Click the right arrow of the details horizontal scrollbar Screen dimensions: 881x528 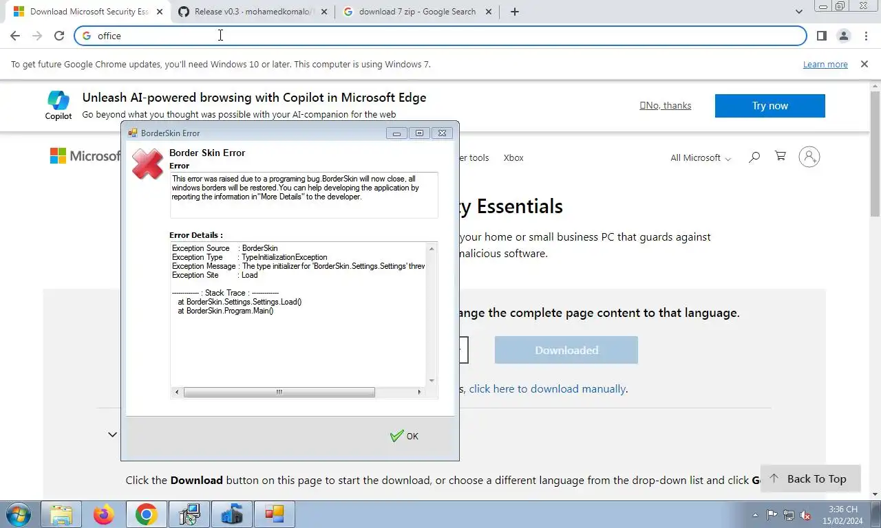point(419,392)
